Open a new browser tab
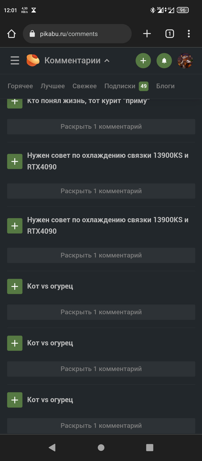The width and height of the screenshot is (202, 461). click(147, 34)
